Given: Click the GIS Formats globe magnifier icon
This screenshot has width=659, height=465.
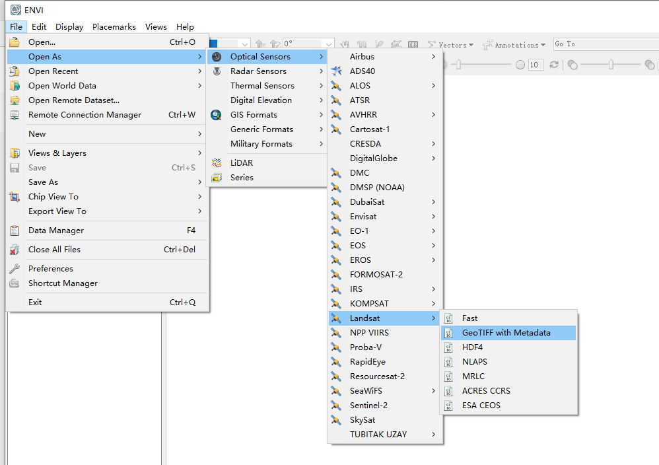Looking at the screenshot, I should (x=217, y=115).
